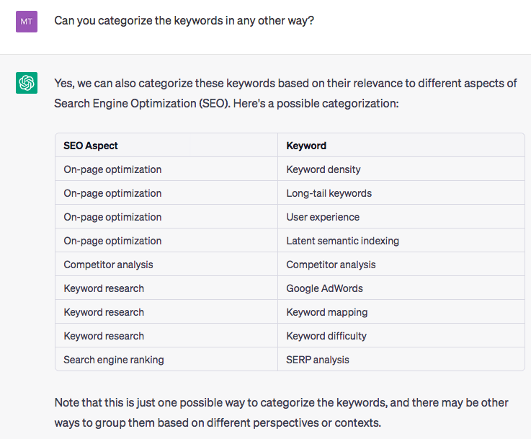
Task: Click the purple MT user avatar
Action: click(x=27, y=22)
